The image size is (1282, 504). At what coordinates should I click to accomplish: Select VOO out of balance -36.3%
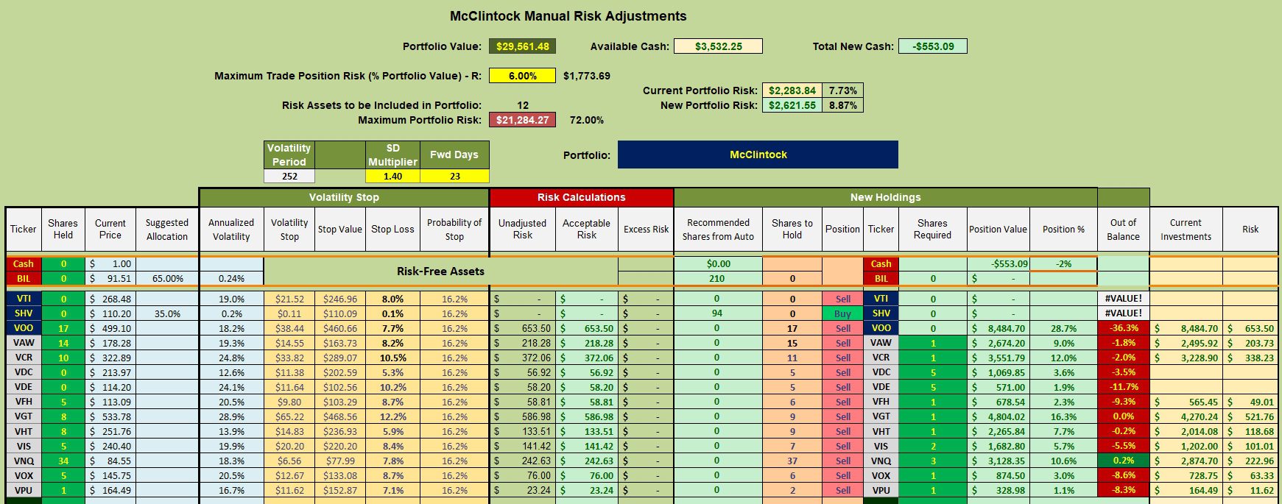[1124, 329]
